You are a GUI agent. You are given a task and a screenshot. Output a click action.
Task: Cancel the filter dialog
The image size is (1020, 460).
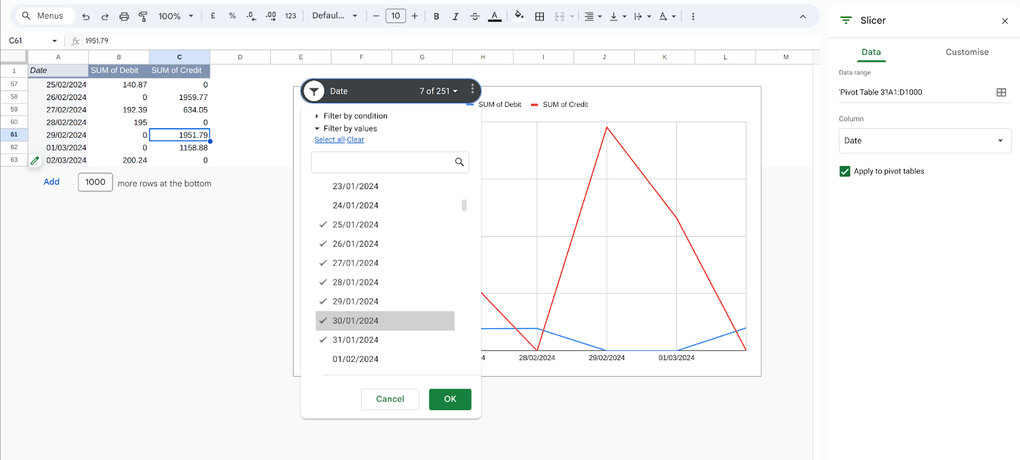point(390,399)
